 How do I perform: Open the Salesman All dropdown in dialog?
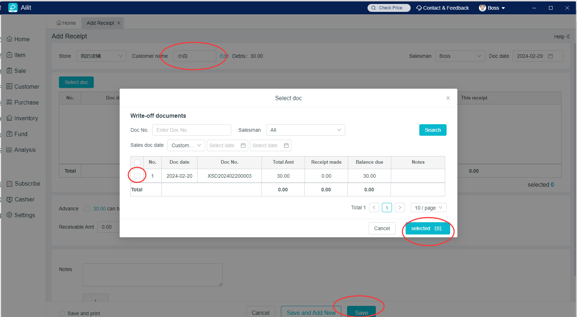pos(305,130)
